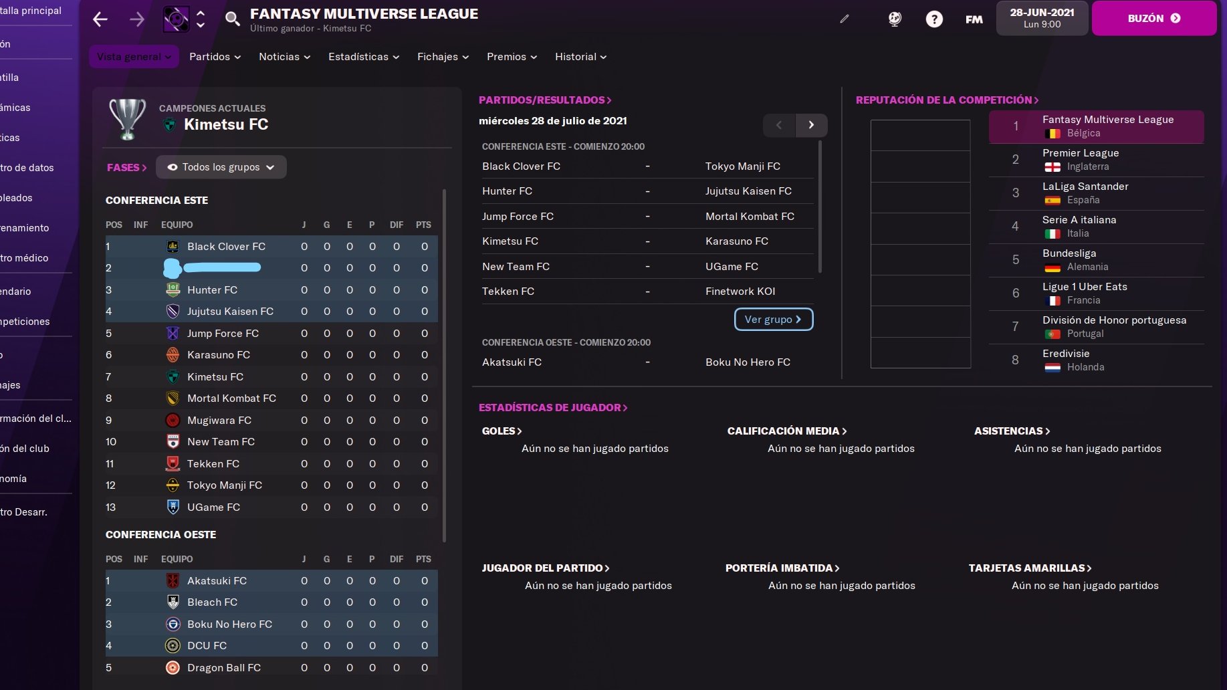The width and height of the screenshot is (1227, 690).
Task: Click the Tekken FC crest
Action: tap(173, 464)
